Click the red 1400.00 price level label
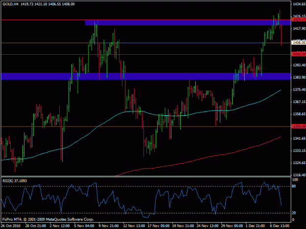Viewport: 306px width, 229px height. point(299,54)
